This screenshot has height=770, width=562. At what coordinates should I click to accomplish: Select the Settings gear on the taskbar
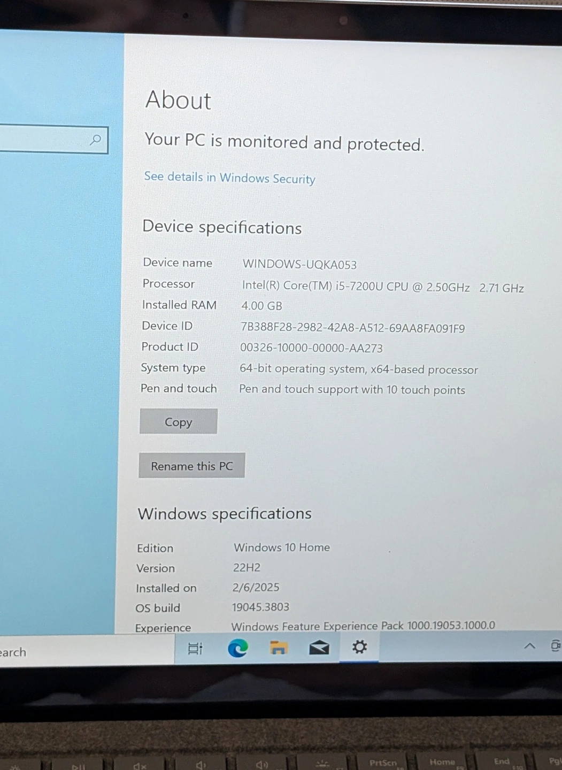[359, 647]
